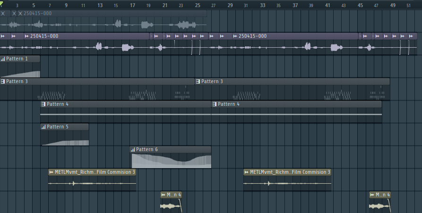Click the second M..n 4 clip's audio icon

[x=372, y=195]
